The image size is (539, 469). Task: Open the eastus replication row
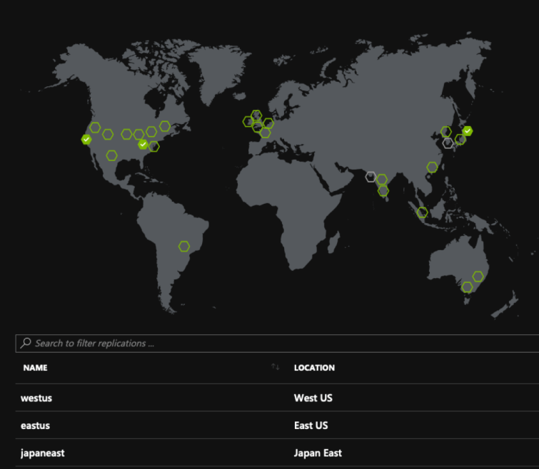pyautogui.click(x=36, y=426)
